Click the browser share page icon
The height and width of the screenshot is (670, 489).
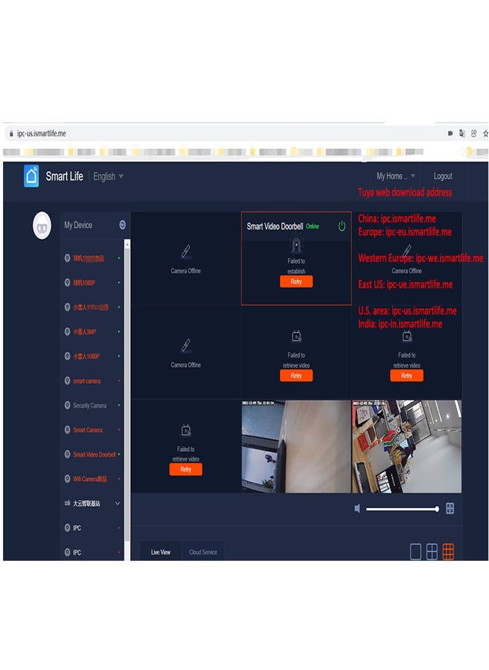(474, 134)
